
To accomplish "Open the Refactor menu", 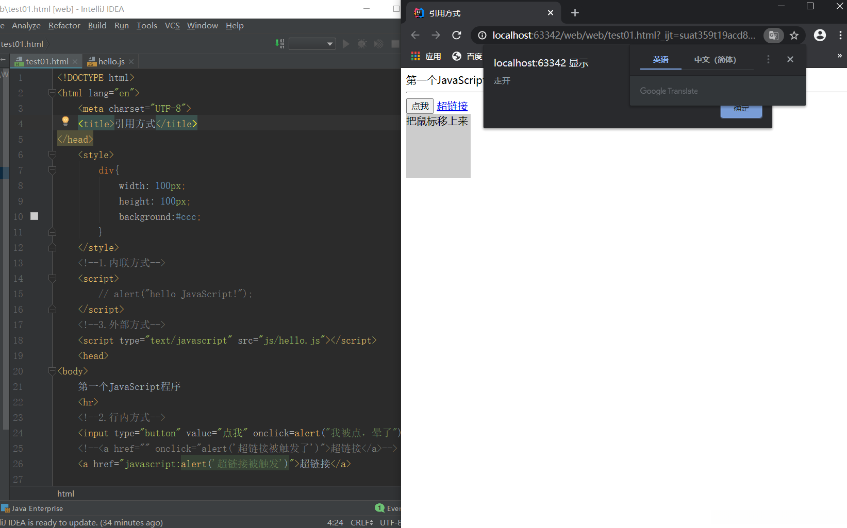I will (64, 26).
